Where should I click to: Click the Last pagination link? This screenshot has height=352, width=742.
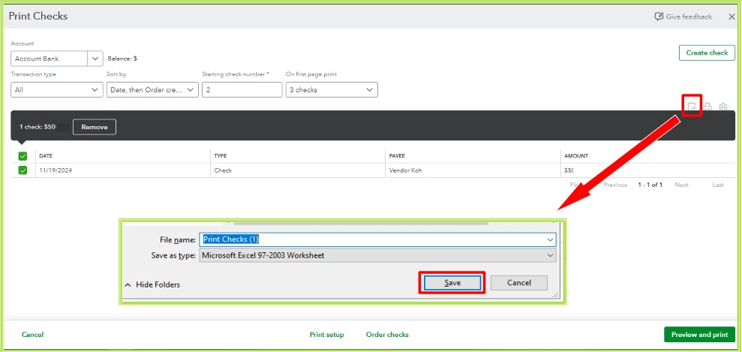click(x=718, y=185)
